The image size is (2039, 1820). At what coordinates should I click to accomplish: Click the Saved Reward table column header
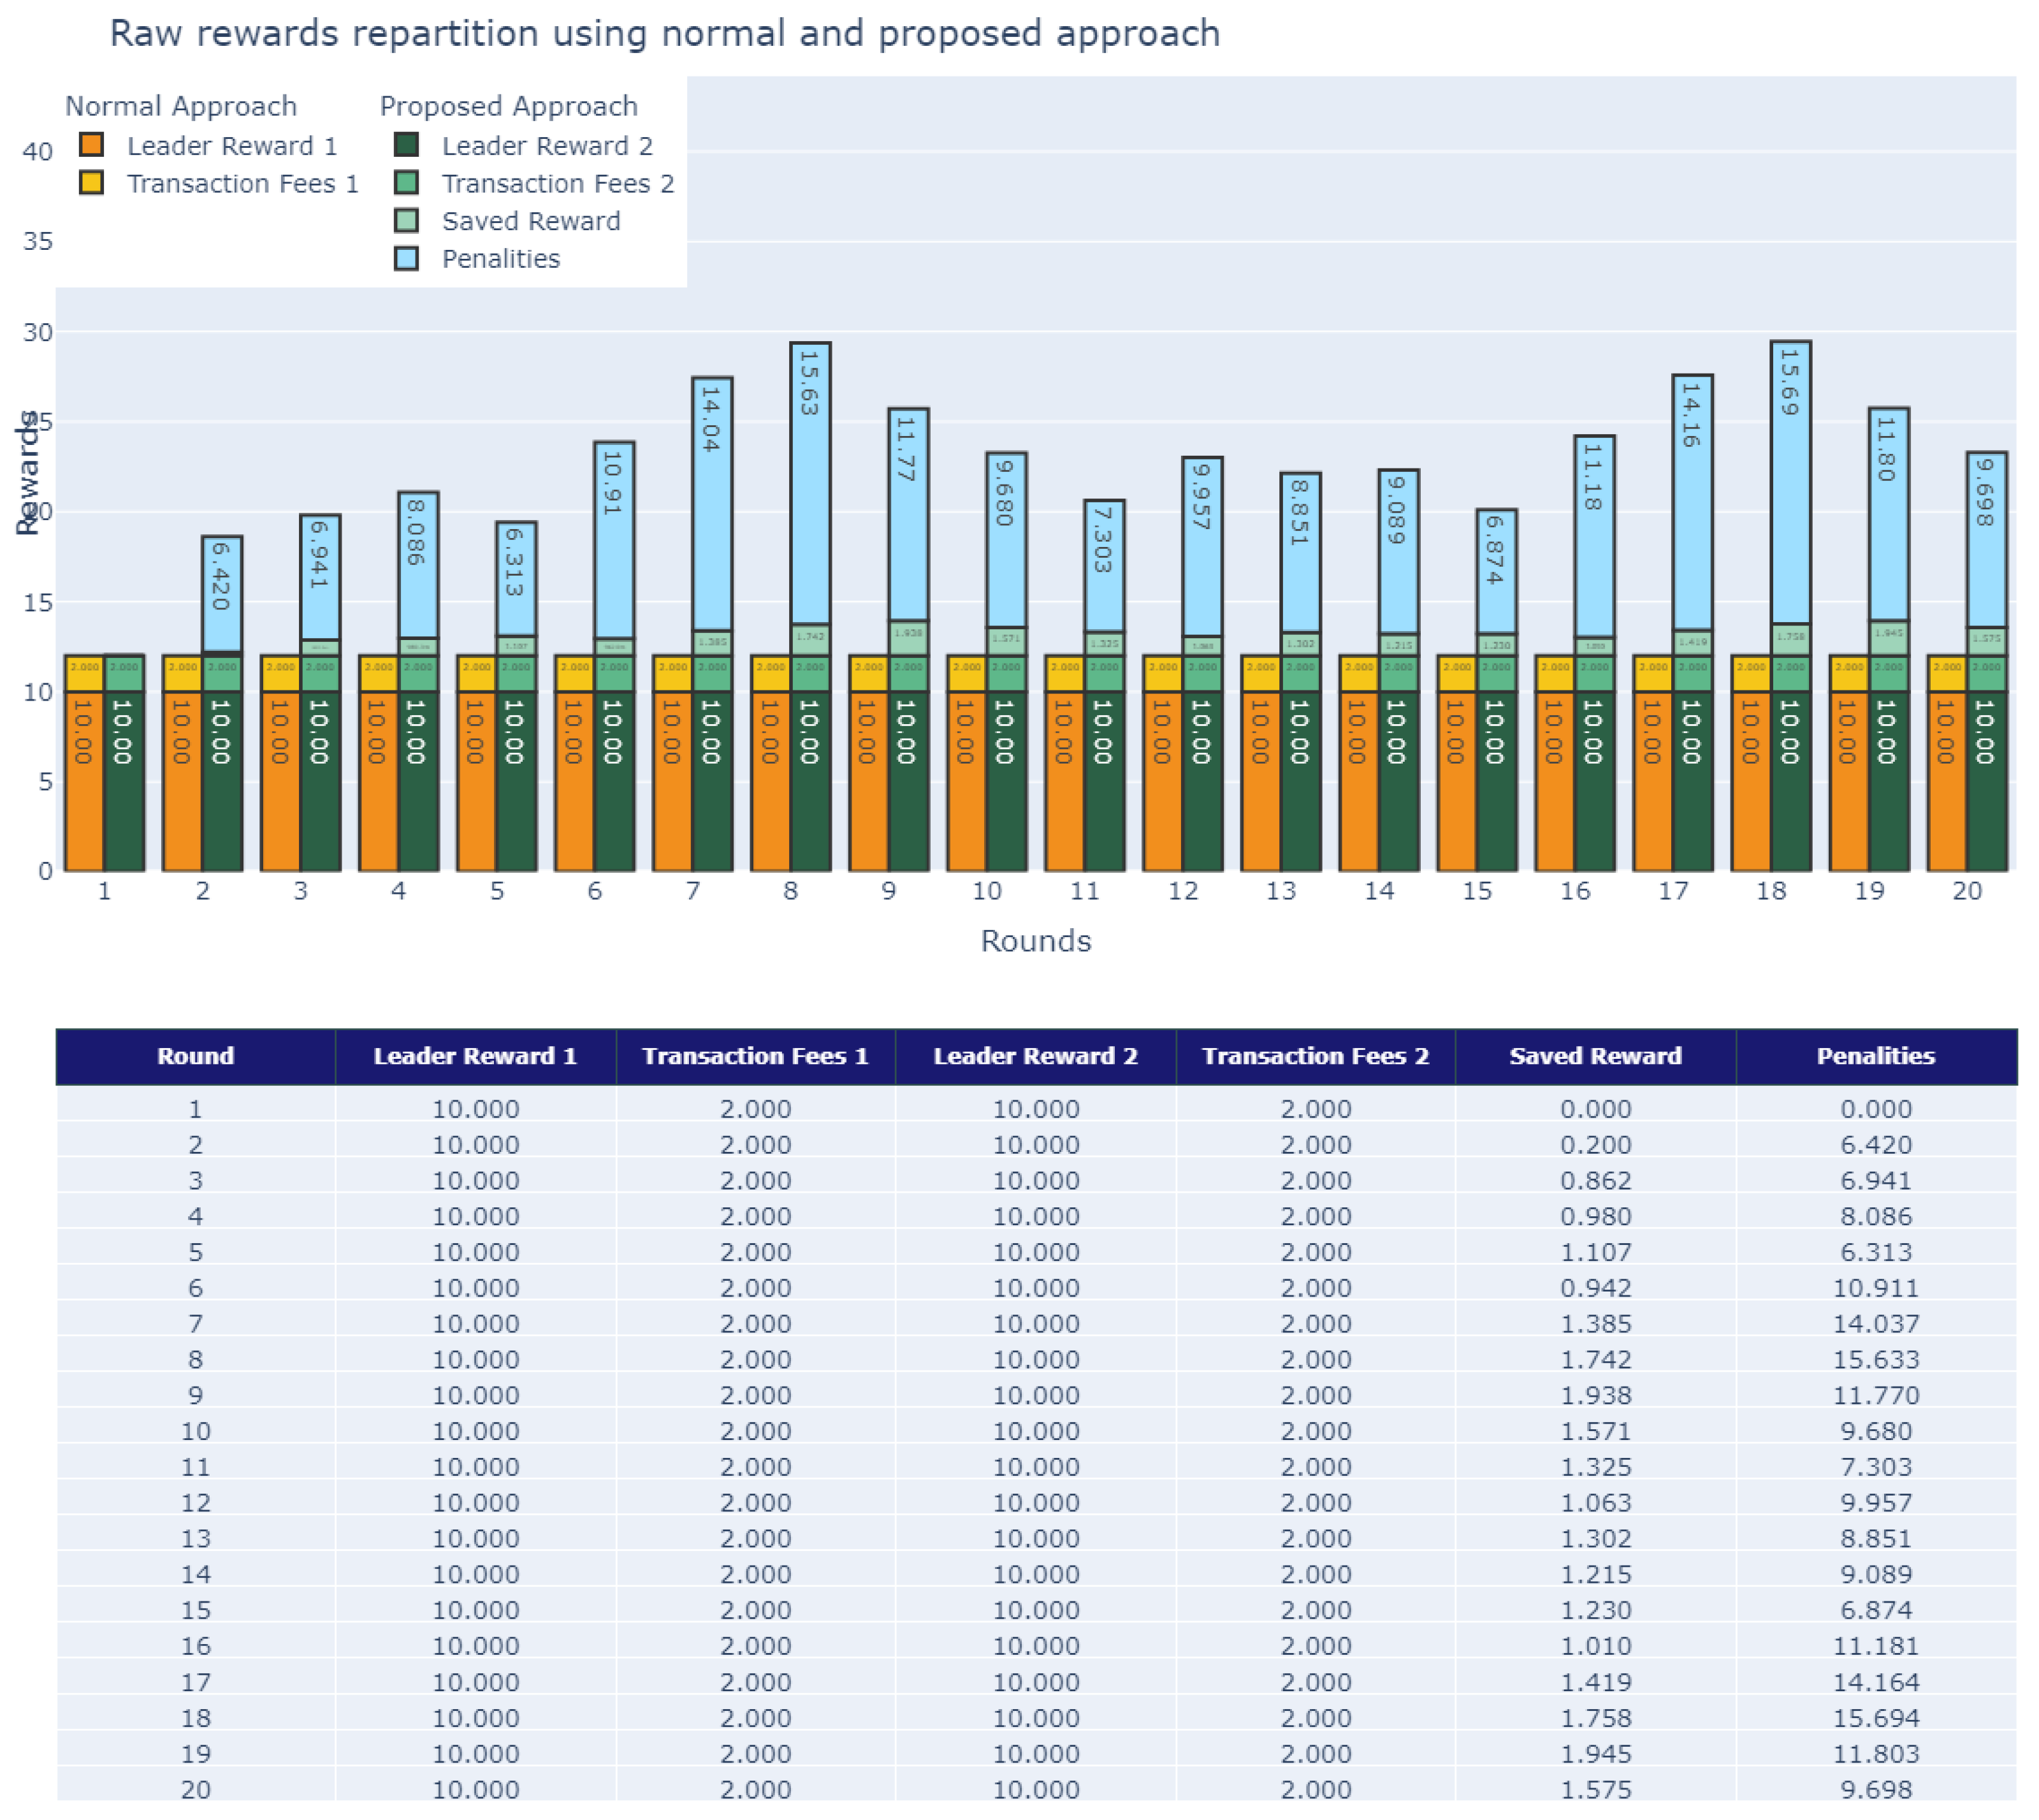click(x=1595, y=1056)
